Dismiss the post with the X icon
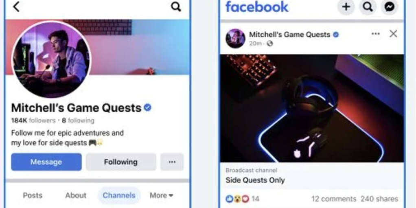This screenshot has height=208, width=416. pyautogui.click(x=393, y=34)
